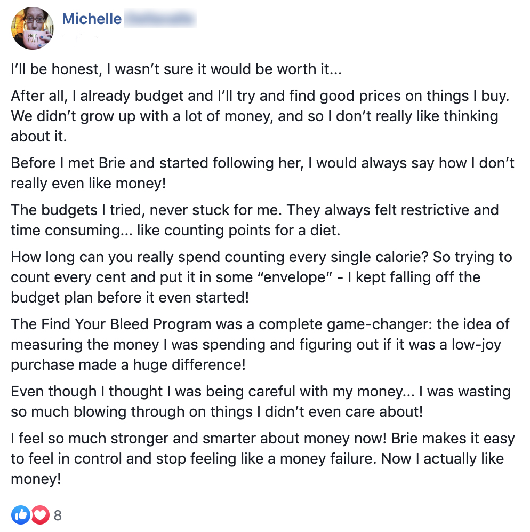Open the Michelle profile name link

pyautogui.click(x=92, y=19)
